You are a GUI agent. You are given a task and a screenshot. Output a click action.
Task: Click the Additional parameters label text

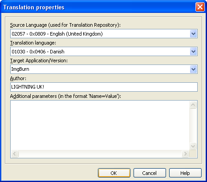point(65,96)
